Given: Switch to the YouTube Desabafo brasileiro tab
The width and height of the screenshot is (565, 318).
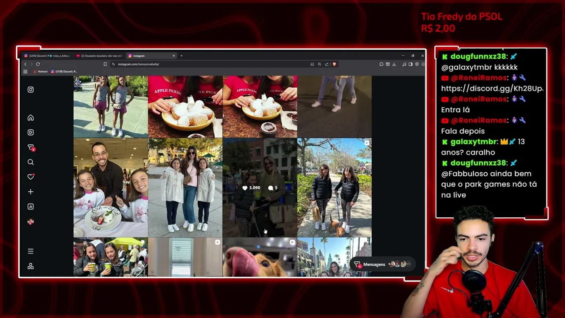Looking at the screenshot, I should pos(99,56).
